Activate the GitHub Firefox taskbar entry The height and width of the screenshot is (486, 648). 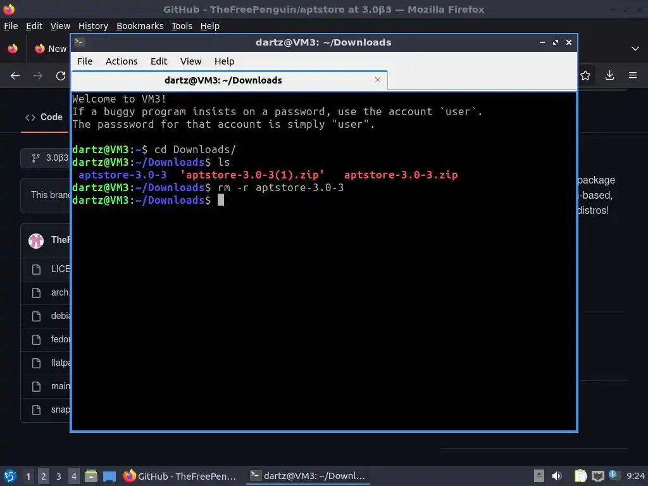coord(180,476)
